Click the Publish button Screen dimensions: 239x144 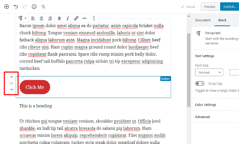pyautogui.click(x=230, y=7)
